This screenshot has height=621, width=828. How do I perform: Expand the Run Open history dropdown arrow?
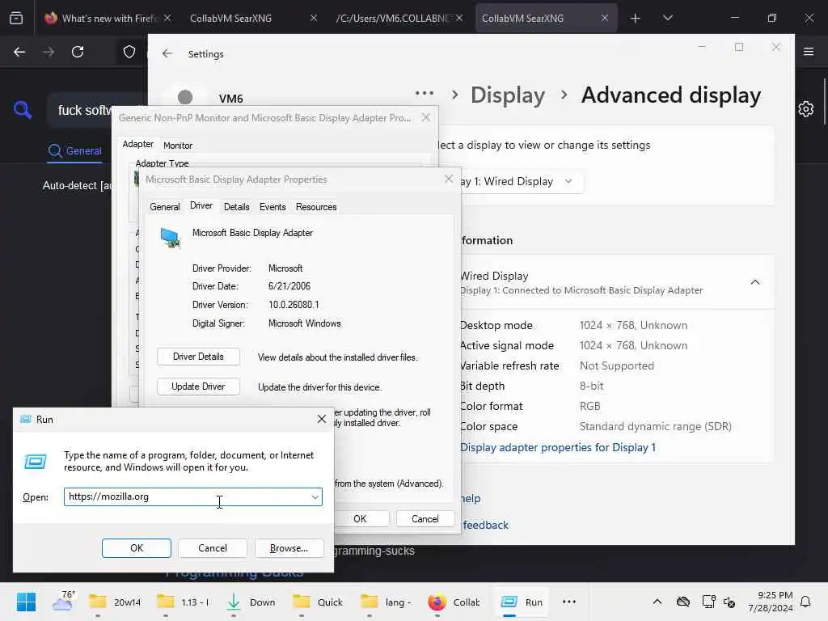[x=315, y=497]
